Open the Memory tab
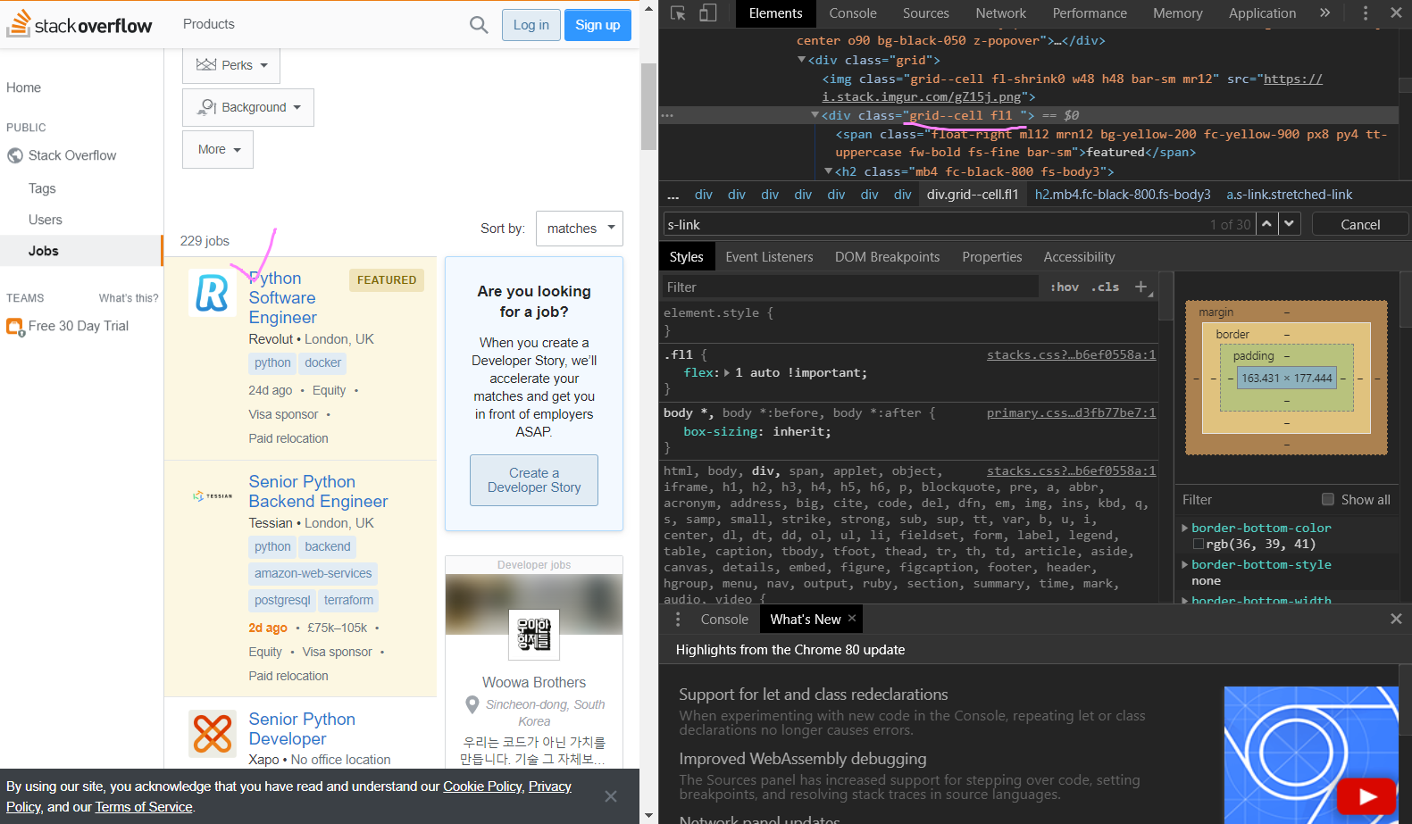 pyautogui.click(x=1178, y=13)
